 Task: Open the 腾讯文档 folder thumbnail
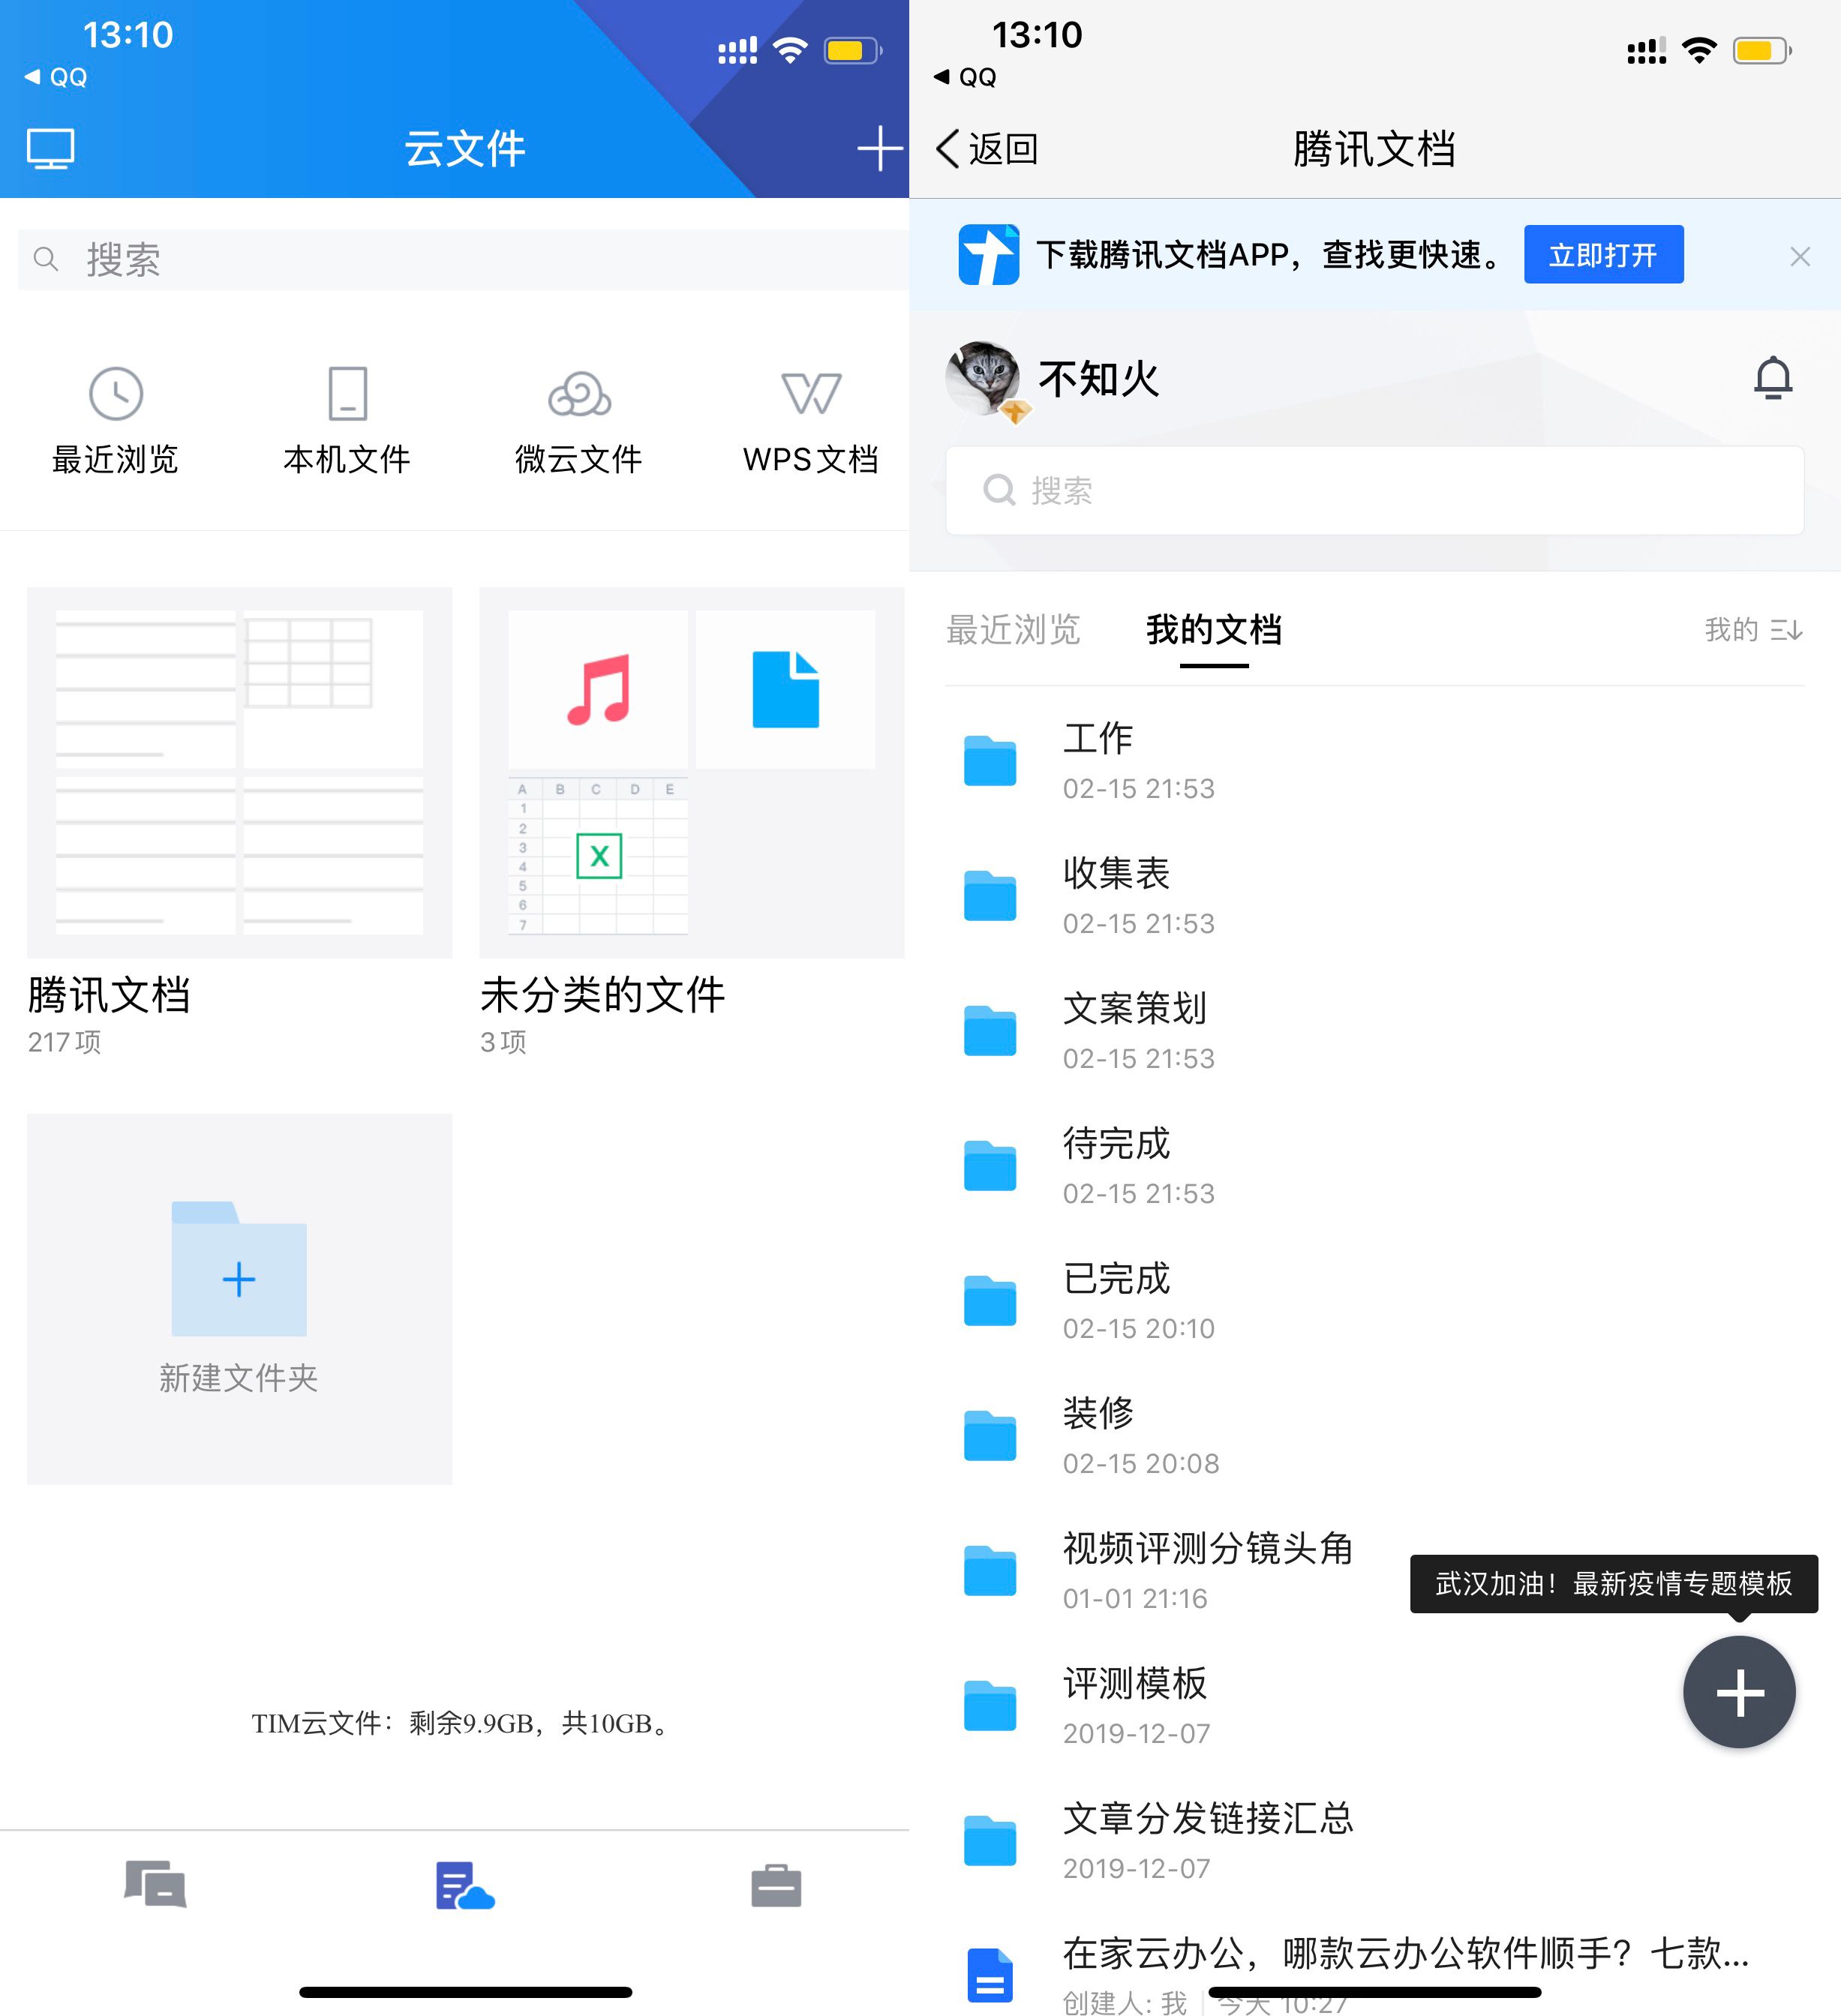238,770
